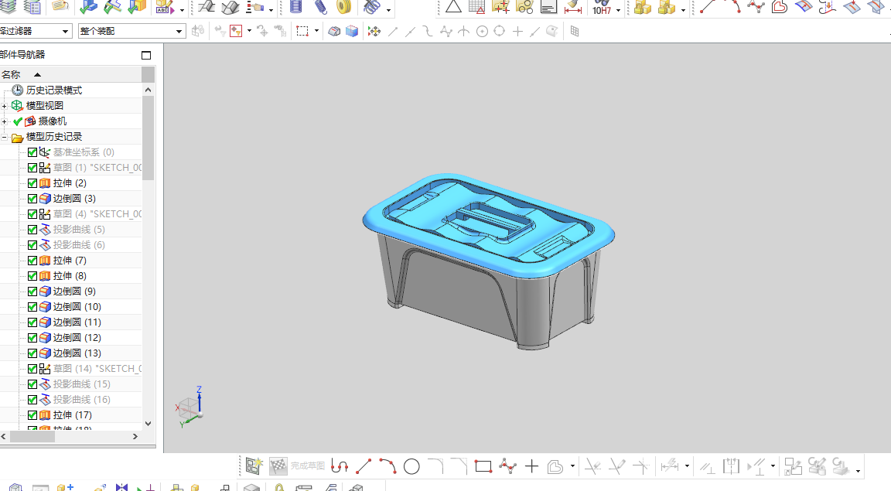Select the Rectangle sketch tool
Image resolution: width=891 pixels, height=491 pixels.
[483, 466]
